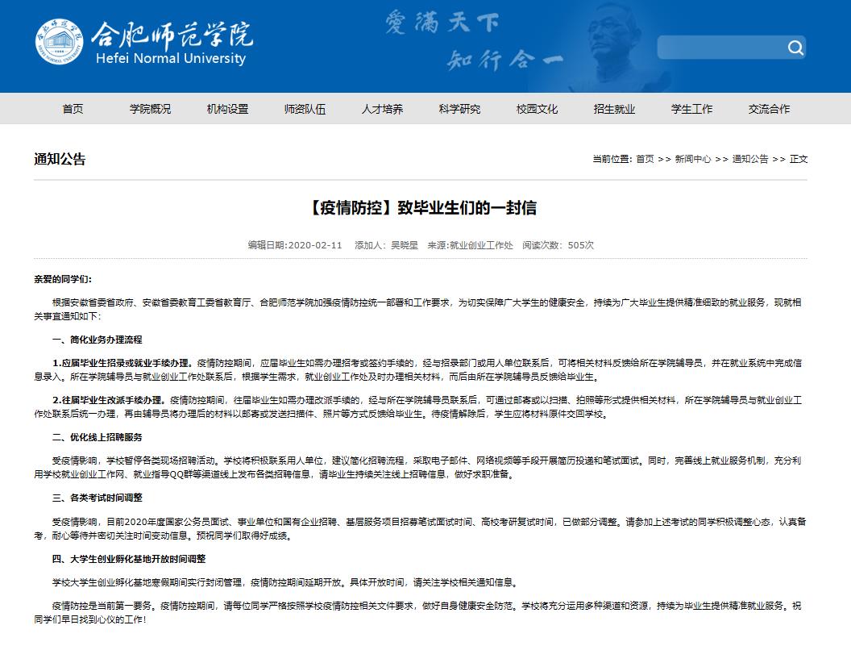Click the Hefei Normal University logo emblem
The width and height of the screenshot is (851, 667).
coord(59,44)
